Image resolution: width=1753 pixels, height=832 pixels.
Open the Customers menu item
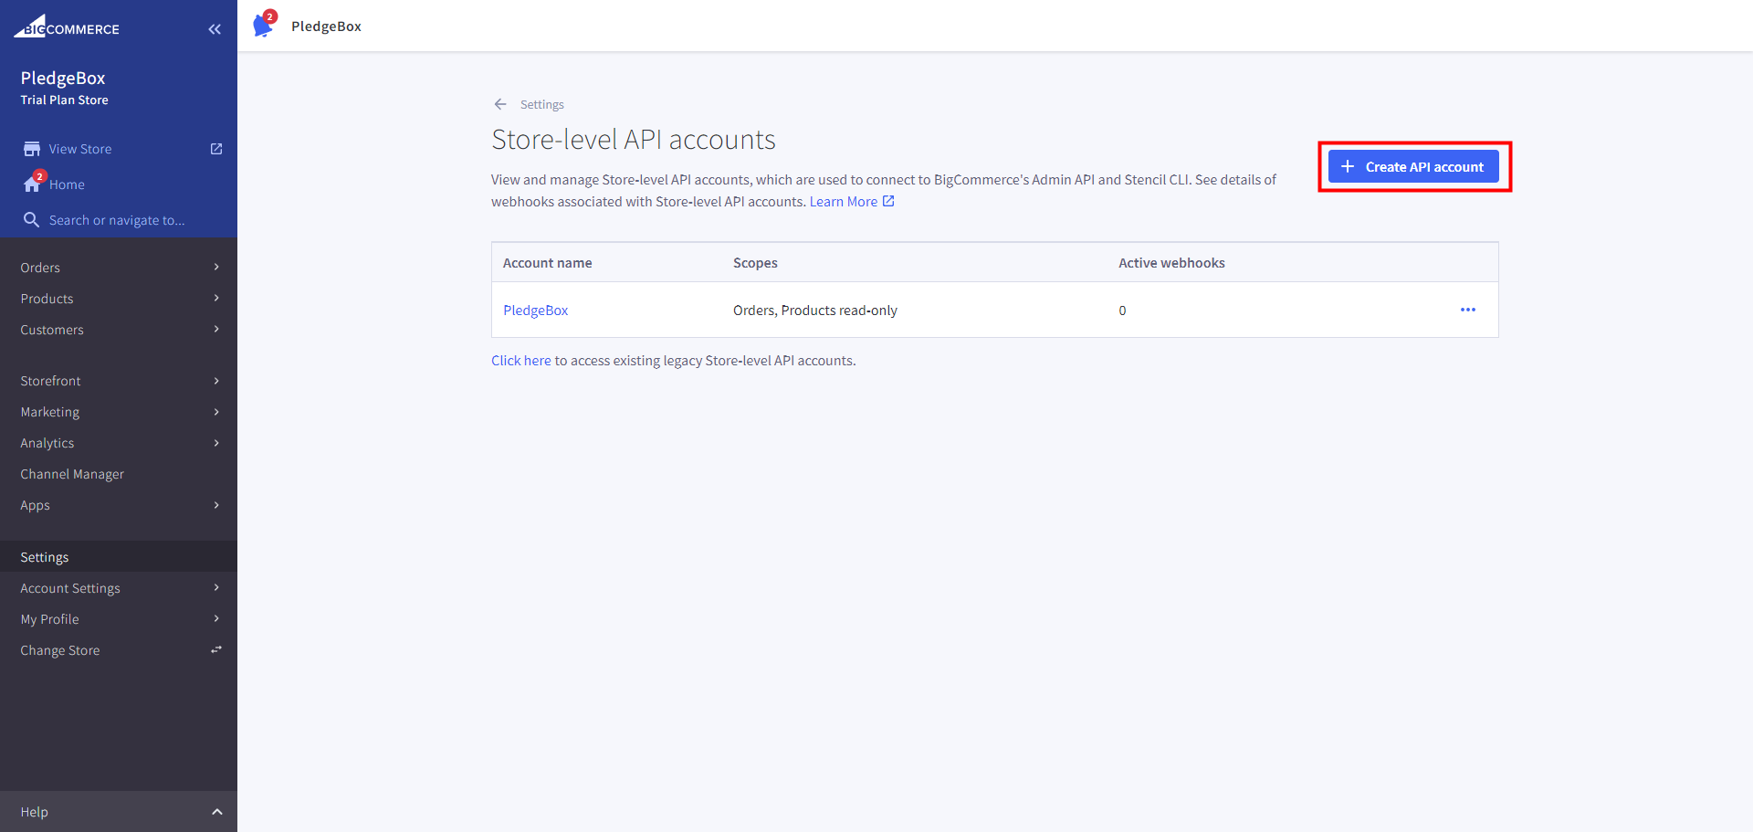click(x=52, y=330)
